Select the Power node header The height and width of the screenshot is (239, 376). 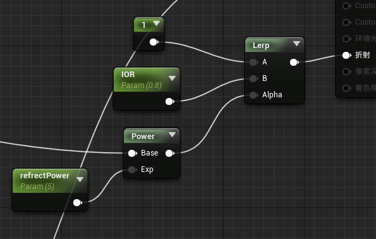[152, 136]
